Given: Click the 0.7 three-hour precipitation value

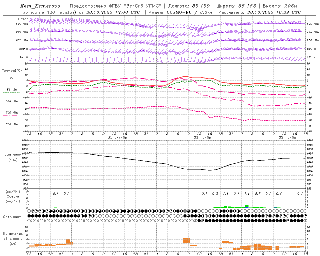Looking at the screenshot, I should tap(257, 194).
